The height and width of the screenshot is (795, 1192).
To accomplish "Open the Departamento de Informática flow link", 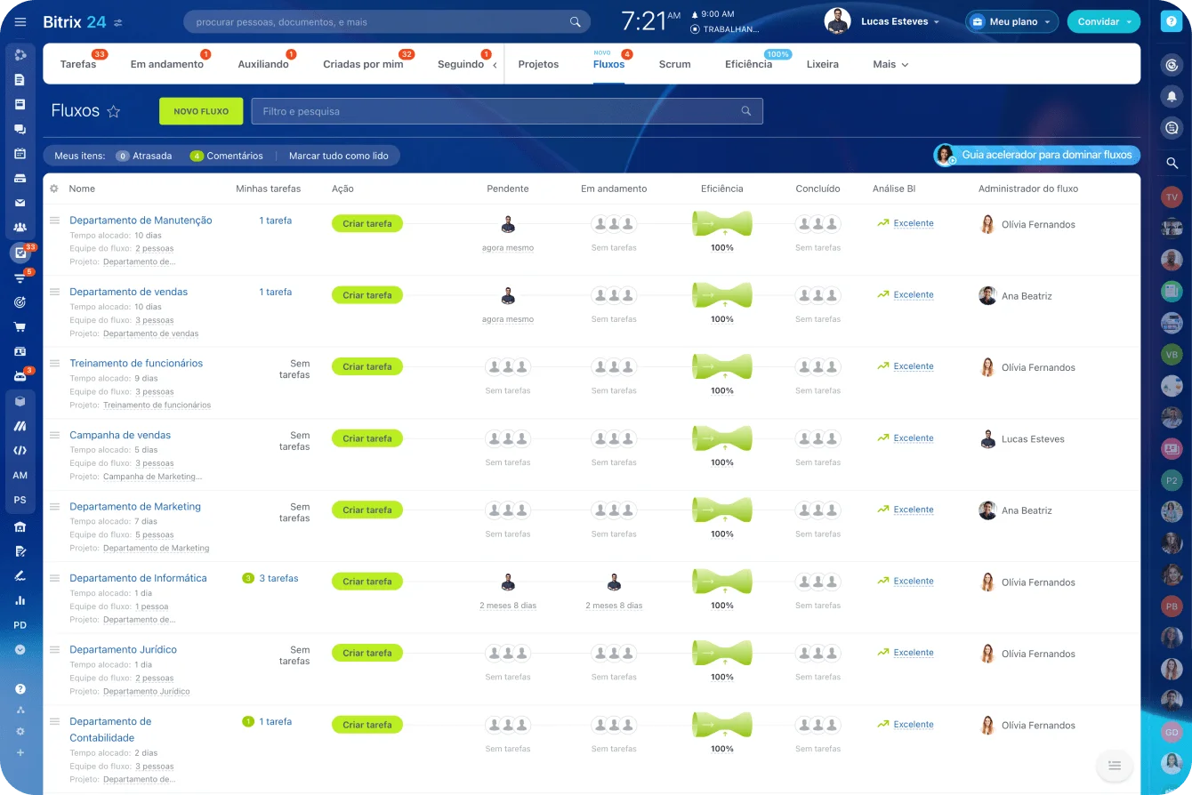I will coord(138,578).
